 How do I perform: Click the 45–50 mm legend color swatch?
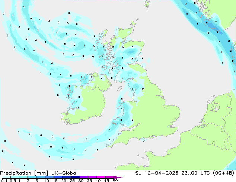click(109, 177)
